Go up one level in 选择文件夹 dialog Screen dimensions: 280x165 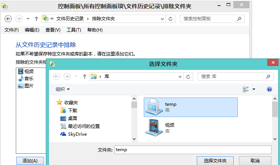(85, 76)
